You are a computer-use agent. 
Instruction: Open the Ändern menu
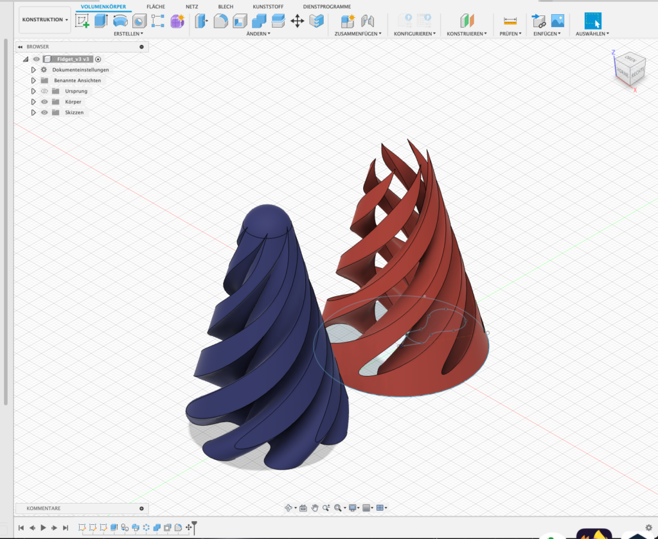[259, 33]
